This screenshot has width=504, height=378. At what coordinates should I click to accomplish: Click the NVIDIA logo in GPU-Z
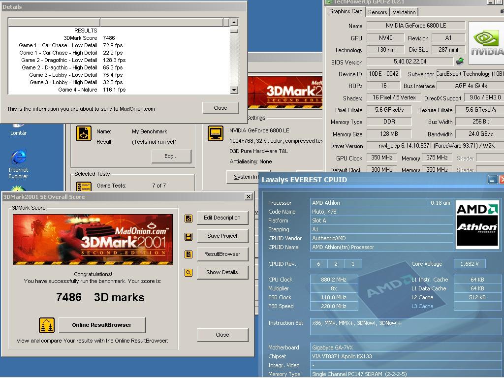pos(486,43)
